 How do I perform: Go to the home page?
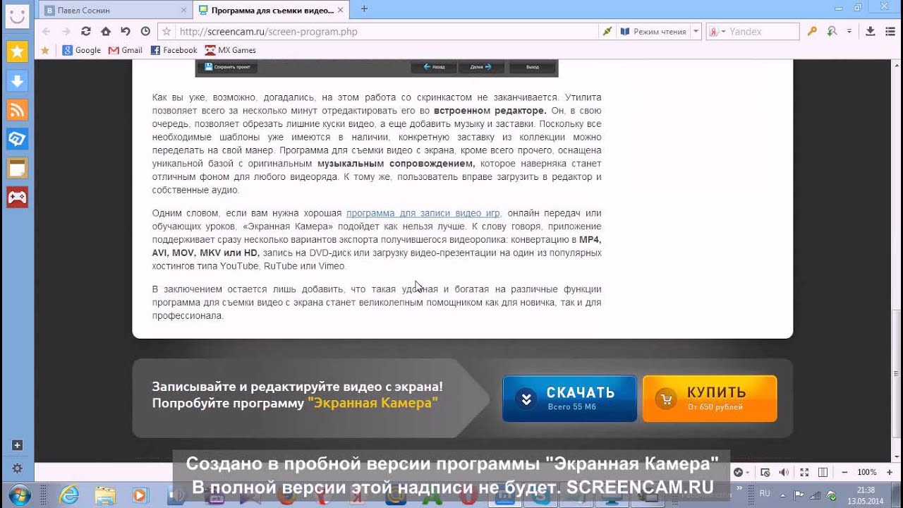coord(106,31)
